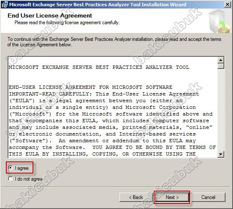Click the "End User License Agreement" heading
This screenshot has width=233, height=209.
(50, 15)
